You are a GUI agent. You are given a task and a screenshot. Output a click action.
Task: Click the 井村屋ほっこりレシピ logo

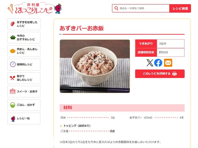click(x=30, y=8)
